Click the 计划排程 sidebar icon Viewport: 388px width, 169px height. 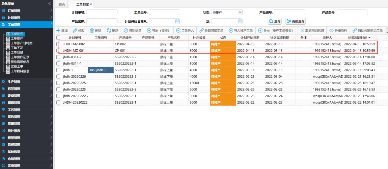point(4,18)
